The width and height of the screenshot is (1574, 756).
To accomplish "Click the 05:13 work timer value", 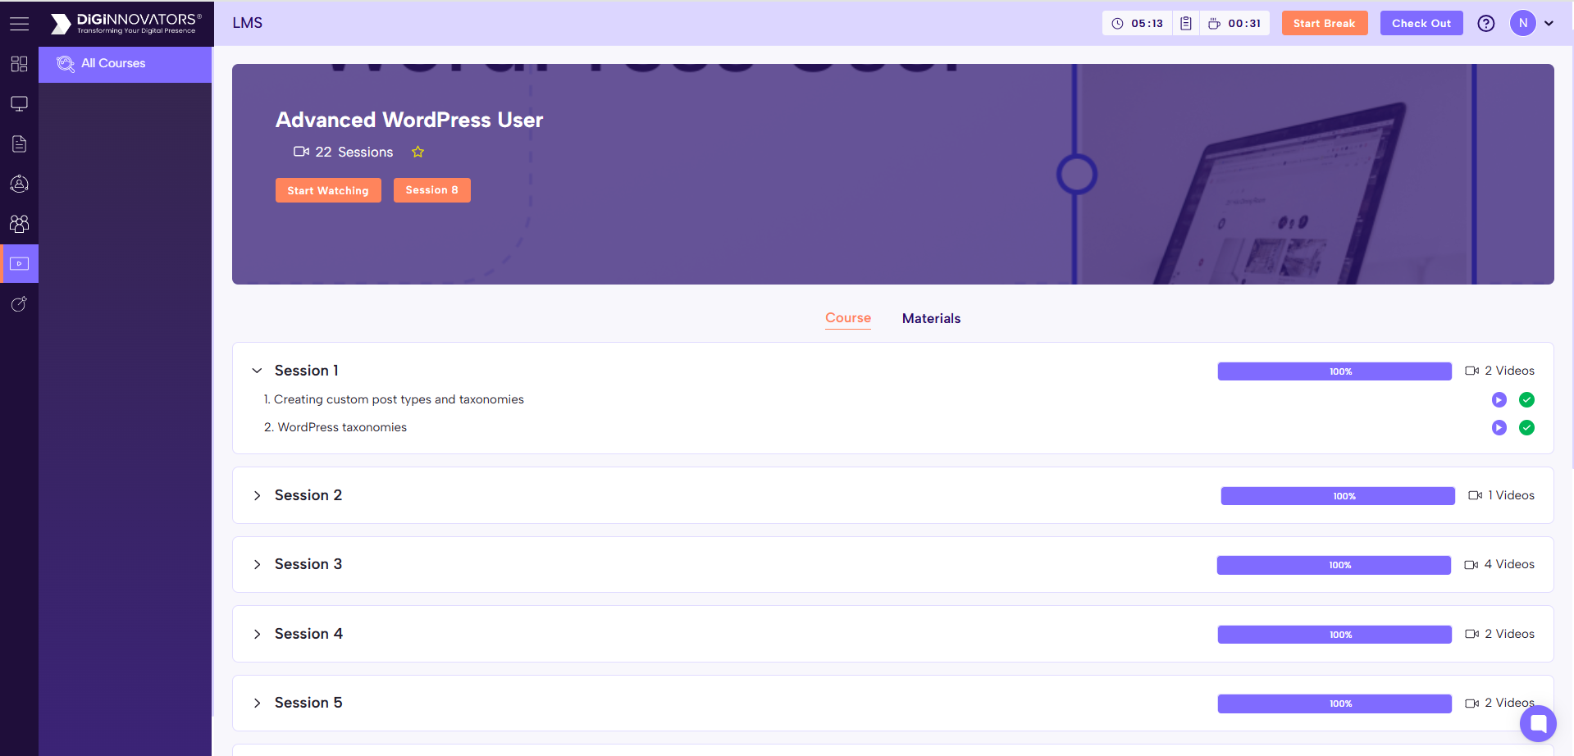I will coord(1147,24).
